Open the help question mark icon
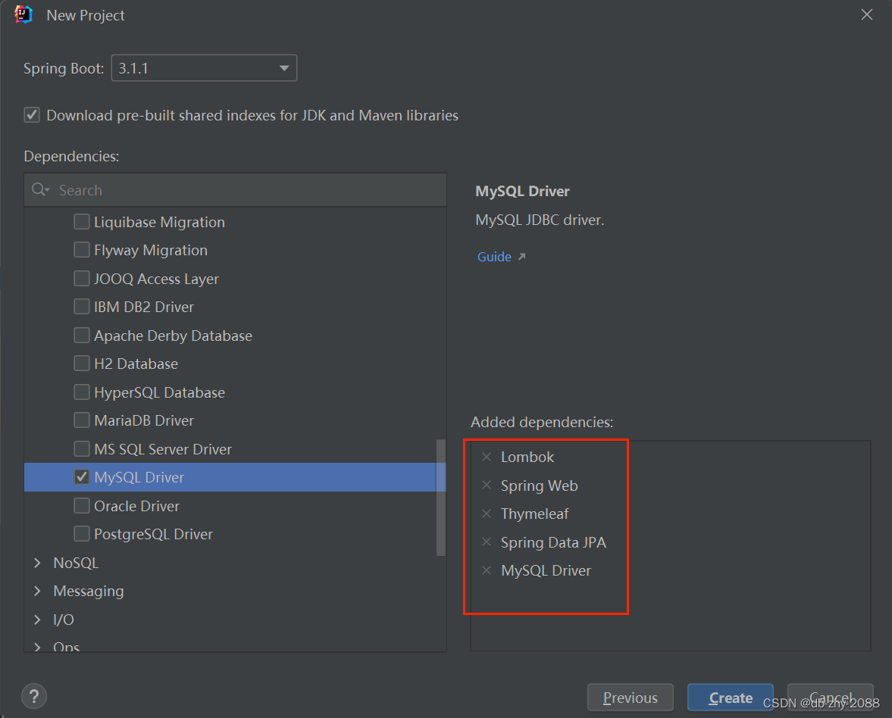The image size is (892, 718). coord(33,695)
